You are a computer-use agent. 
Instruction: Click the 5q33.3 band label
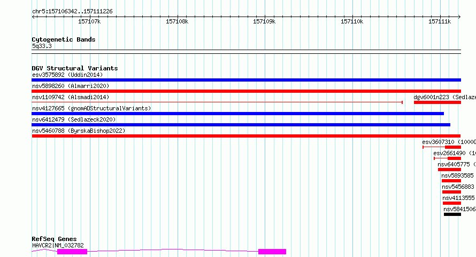(x=42, y=46)
